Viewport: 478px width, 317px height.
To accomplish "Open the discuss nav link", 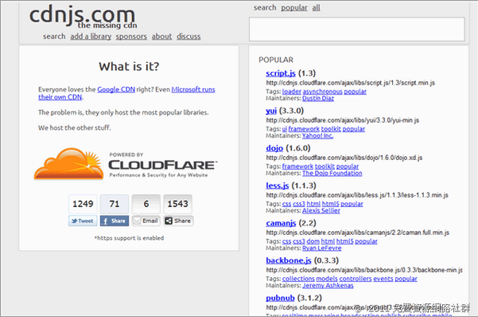I will (188, 37).
